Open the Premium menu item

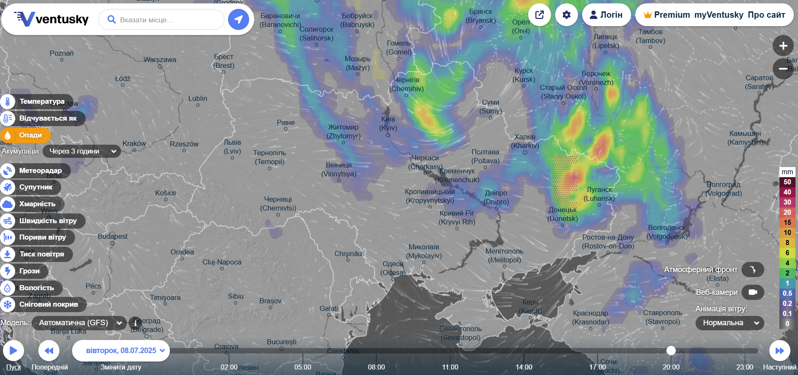click(667, 15)
